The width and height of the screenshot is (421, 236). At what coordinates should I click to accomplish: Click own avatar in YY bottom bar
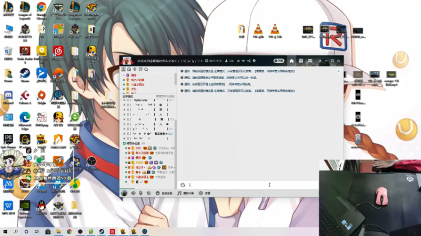coord(124,193)
